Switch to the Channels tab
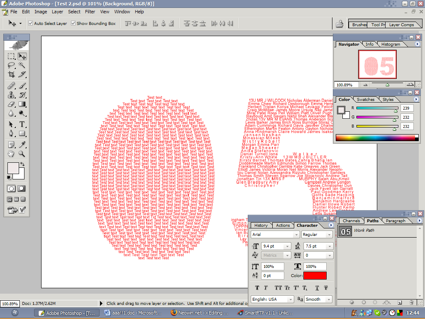The image size is (425, 319). click(x=352, y=221)
